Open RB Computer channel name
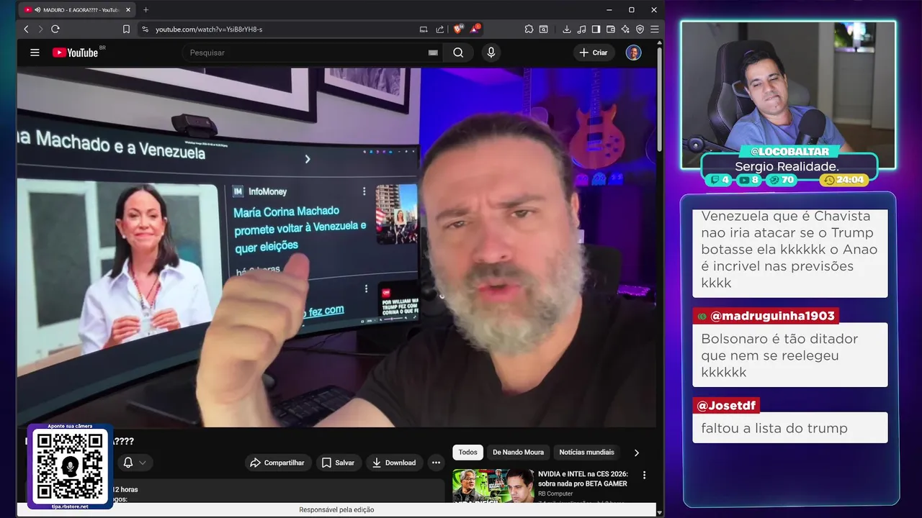 pos(555,494)
